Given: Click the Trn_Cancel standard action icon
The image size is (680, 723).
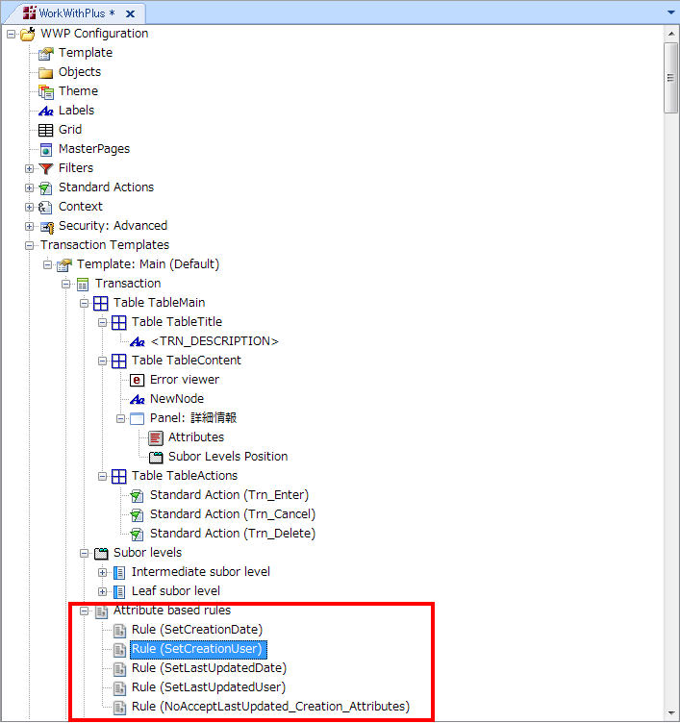Looking at the screenshot, I should pyautogui.click(x=137, y=515).
